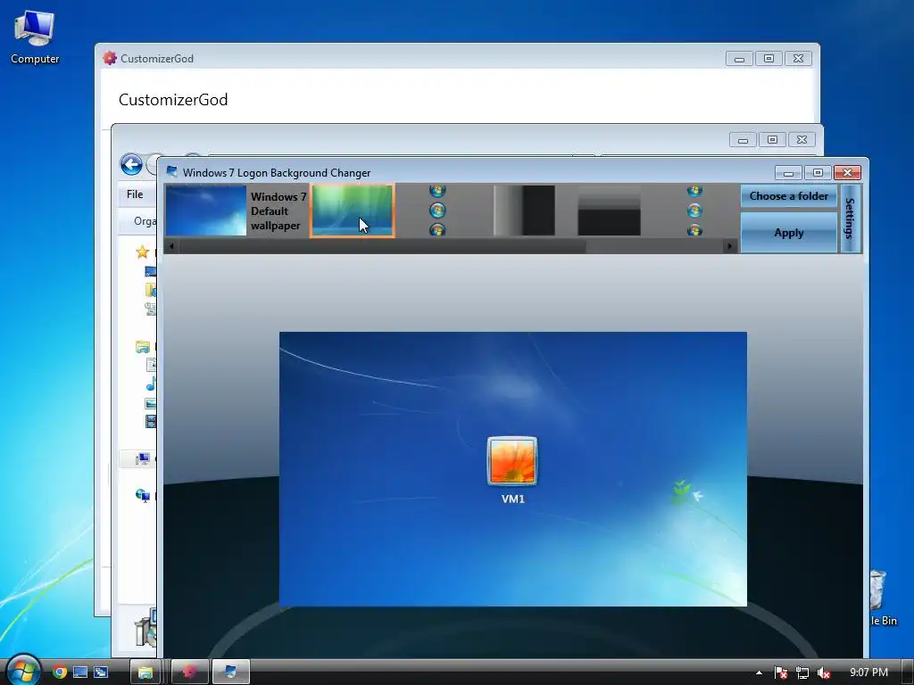This screenshot has height=685, width=914.
Task: Maximize the Logon Background Changer window
Action: coord(818,172)
